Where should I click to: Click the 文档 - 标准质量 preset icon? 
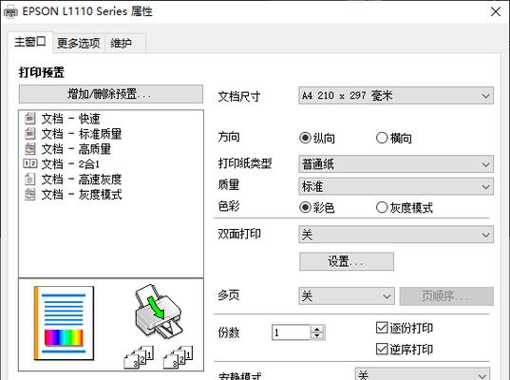pos(30,133)
